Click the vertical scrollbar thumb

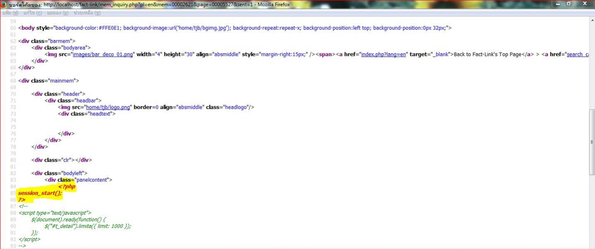click(592, 141)
